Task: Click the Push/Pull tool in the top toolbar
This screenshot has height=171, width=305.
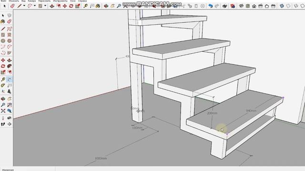Action: (52, 6)
